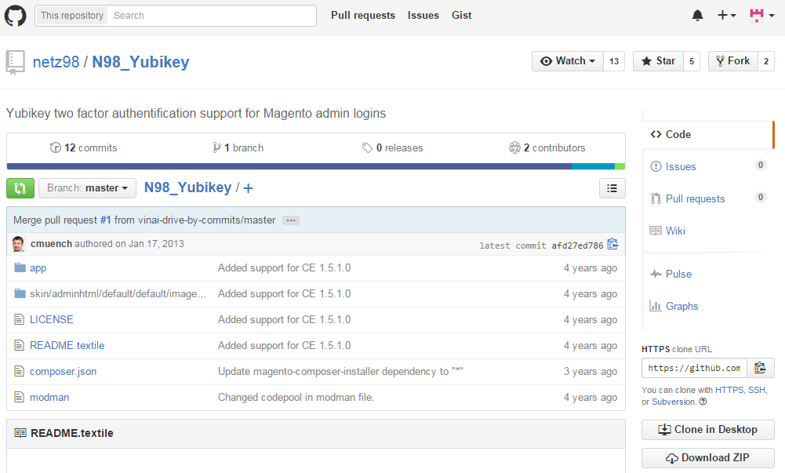Go to Issues in top navigation
The image size is (785, 473).
click(423, 16)
